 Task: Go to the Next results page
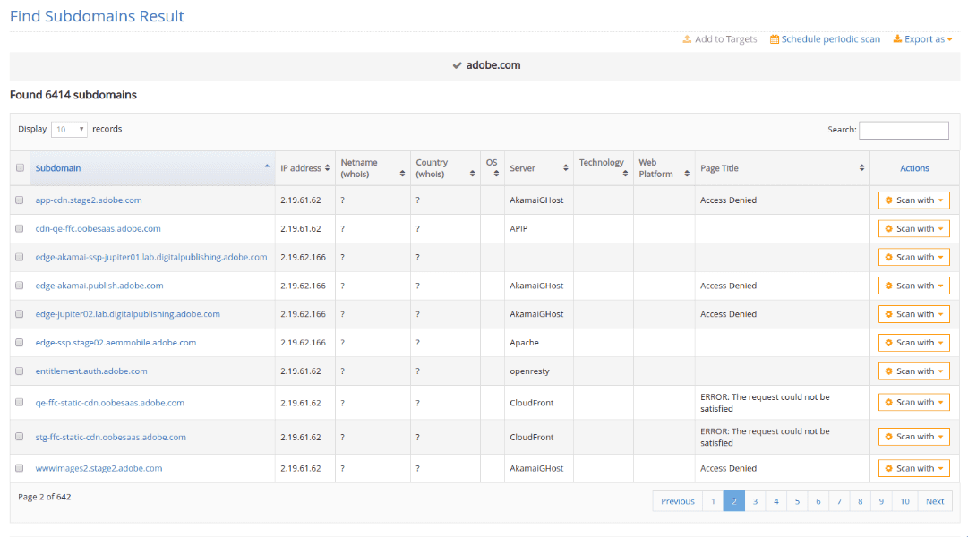coord(935,501)
